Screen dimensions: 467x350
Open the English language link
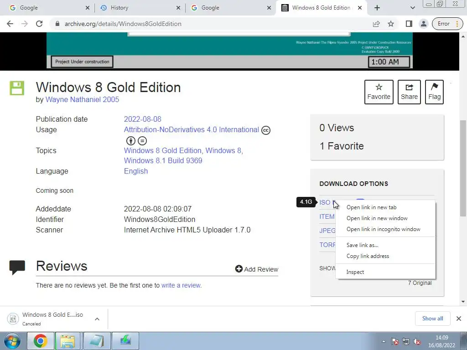coord(136,171)
